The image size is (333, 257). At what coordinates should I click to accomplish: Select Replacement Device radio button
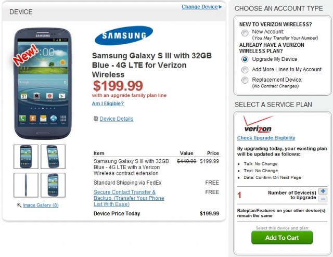(x=245, y=80)
